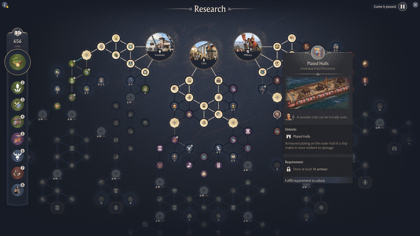Click the advisor quote 'A wooden ship…'
This screenshot has width=420, height=236.
click(x=322, y=117)
